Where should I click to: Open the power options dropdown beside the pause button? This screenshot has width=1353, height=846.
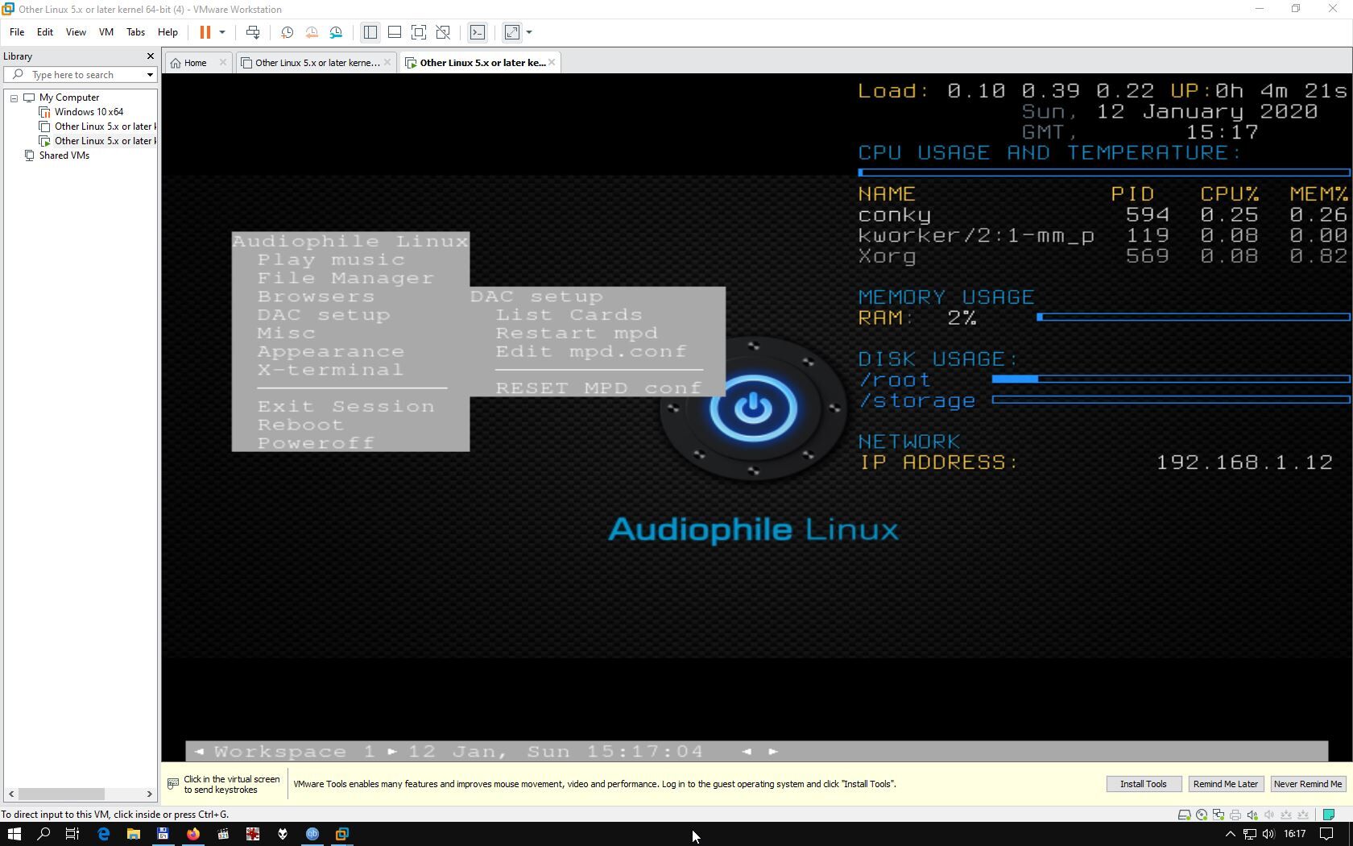coord(222,32)
